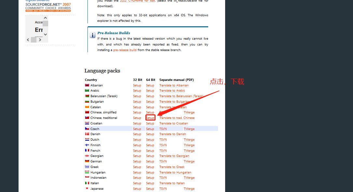Download the 64 Bit Setup for Chinese, traditional
The height and width of the screenshot is (192, 353).
(150, 118)
